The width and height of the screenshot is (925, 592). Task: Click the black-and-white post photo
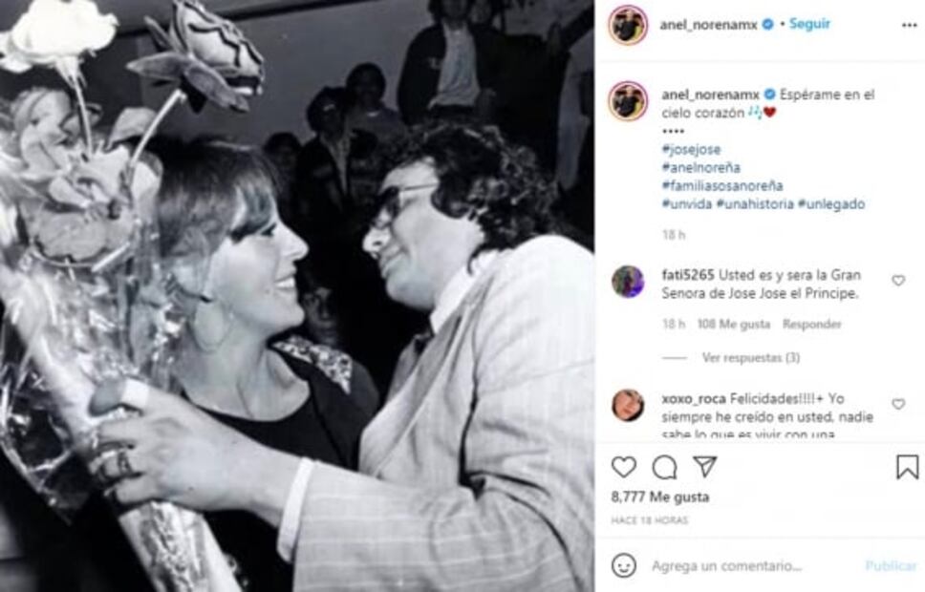(296, 296)
